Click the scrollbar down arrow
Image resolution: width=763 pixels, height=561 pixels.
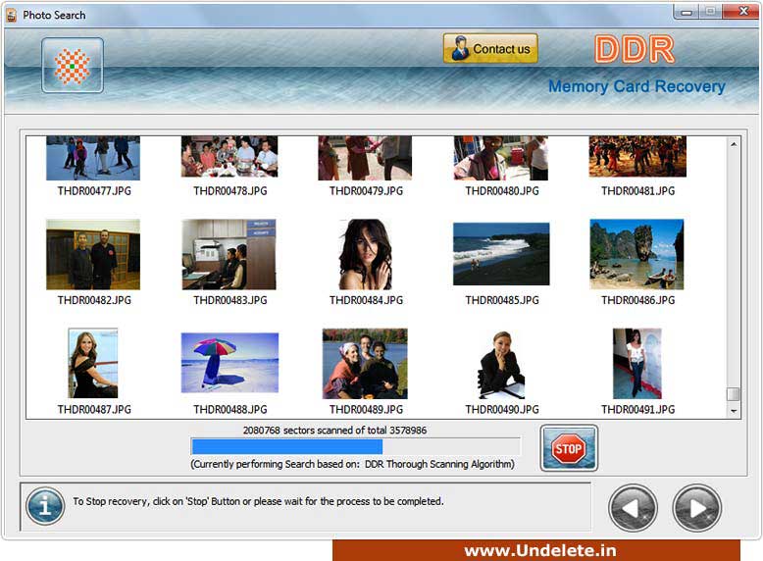tap(733, 412)
